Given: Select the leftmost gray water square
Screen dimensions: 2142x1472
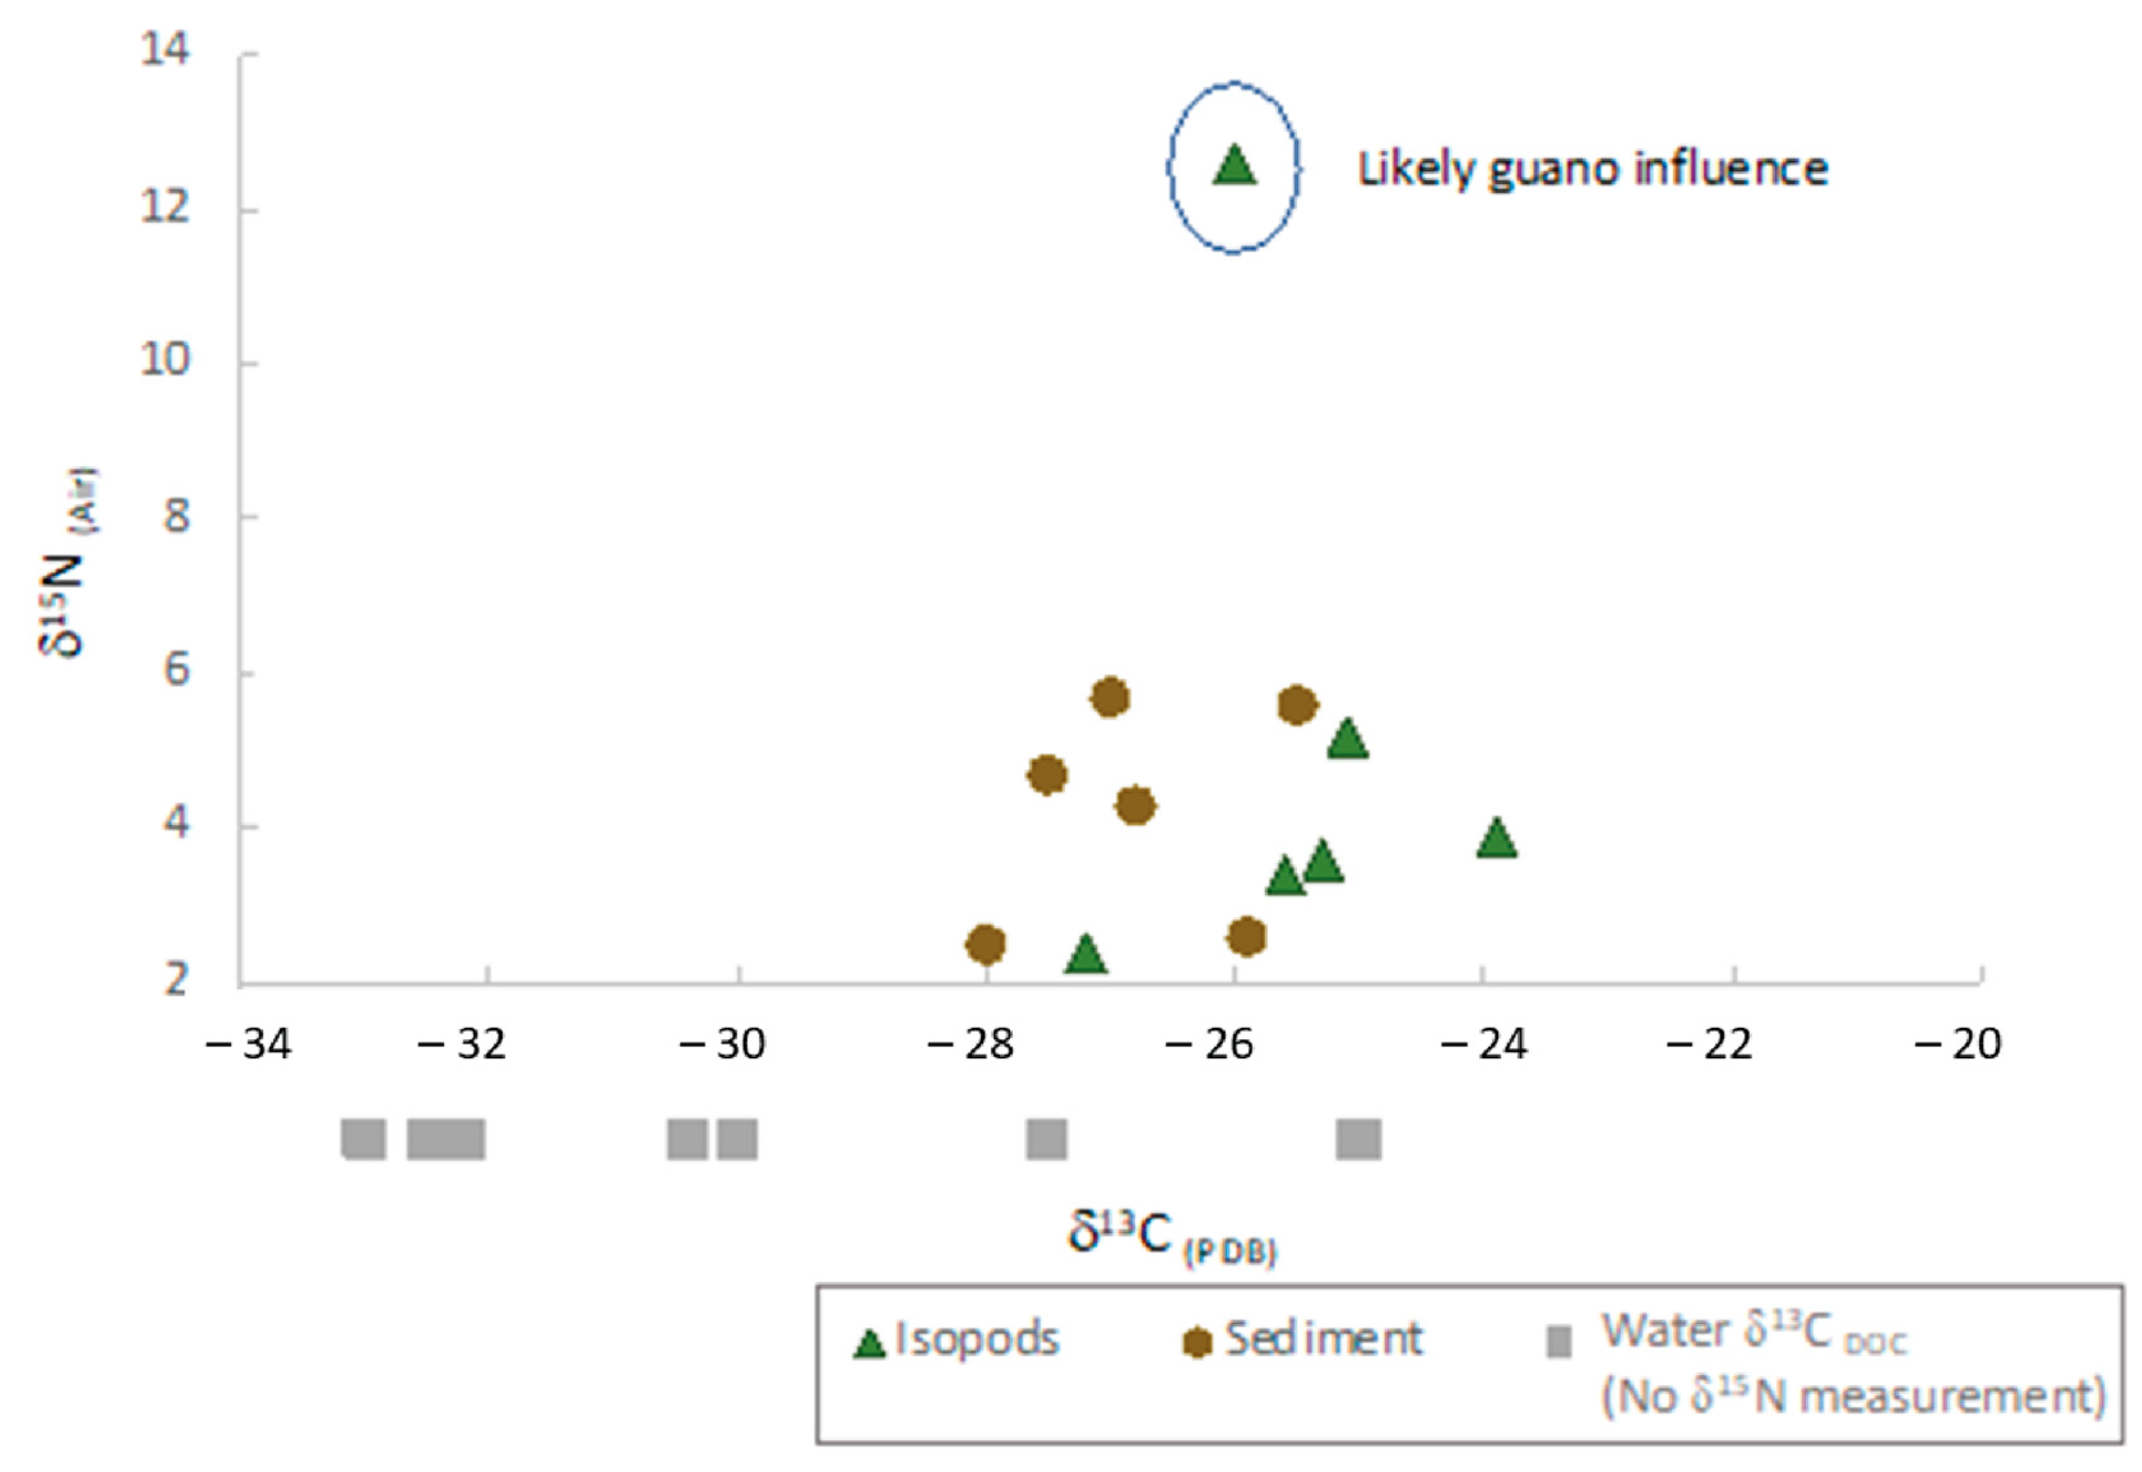Looking at the screenshot, I should coord(363,1139).
